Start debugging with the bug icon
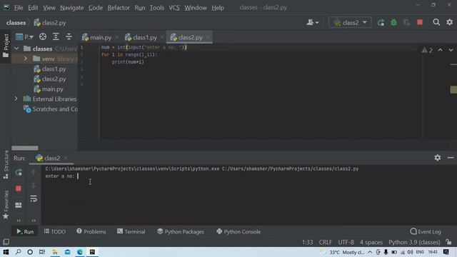This screenshot has height=257, width=457. coord(393,22)
